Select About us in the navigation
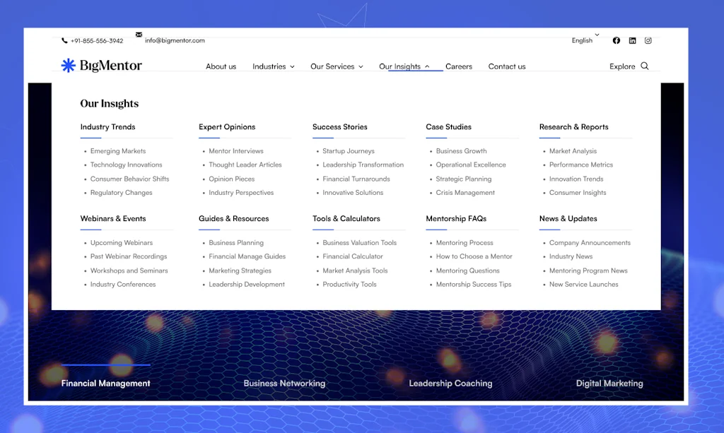Viewport: 724px width, 433px height. [221, 66]
